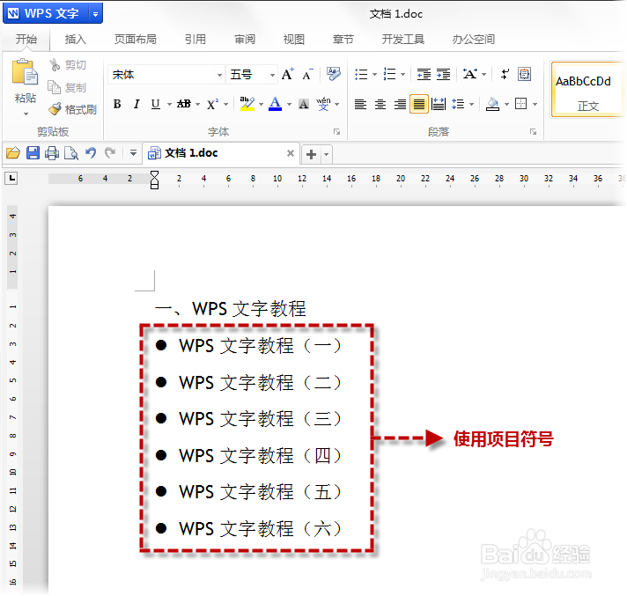Click the clear formatting eraser icon
This screenshot has height=596, width=627.
(x=333, y=74)
